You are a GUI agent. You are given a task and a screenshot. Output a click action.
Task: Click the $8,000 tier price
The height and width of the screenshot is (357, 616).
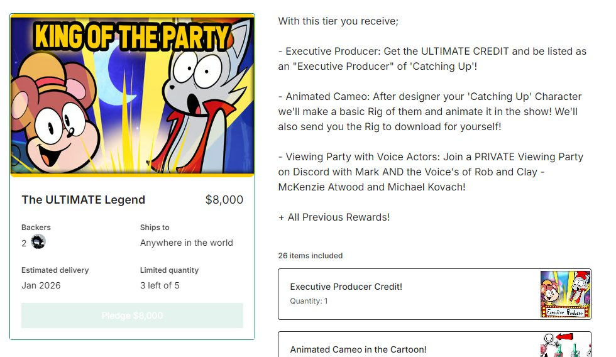coord(224,200)
